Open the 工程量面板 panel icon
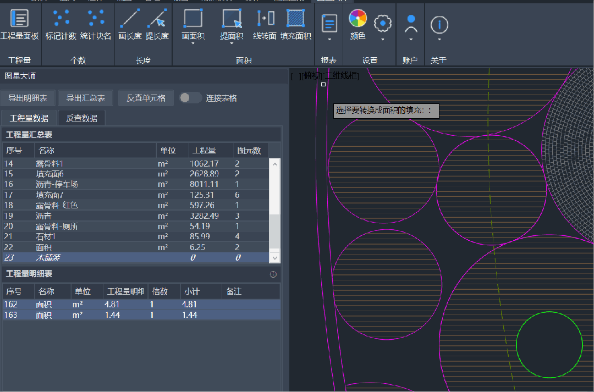Viewport: 594px width, 392px height. point(19,18)
